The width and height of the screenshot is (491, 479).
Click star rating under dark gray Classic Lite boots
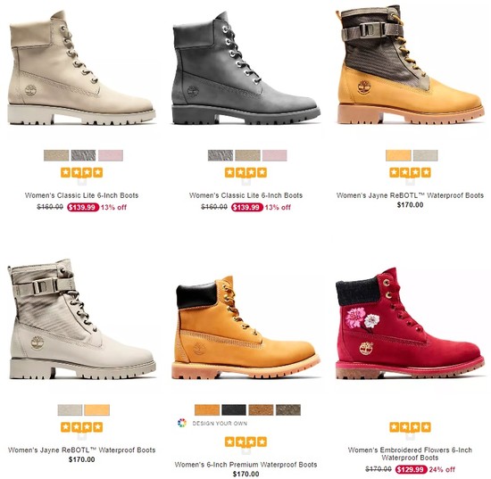point(245,172)
